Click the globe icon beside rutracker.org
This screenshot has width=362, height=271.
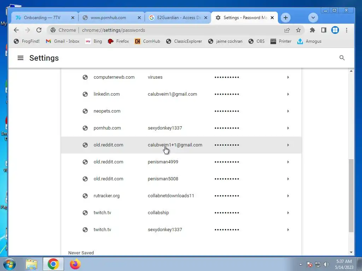(x=85, y=195)
